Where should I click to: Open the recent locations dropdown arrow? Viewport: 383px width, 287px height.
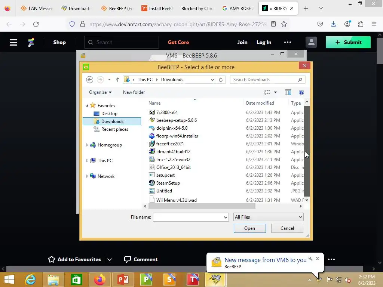pos(109,80)
